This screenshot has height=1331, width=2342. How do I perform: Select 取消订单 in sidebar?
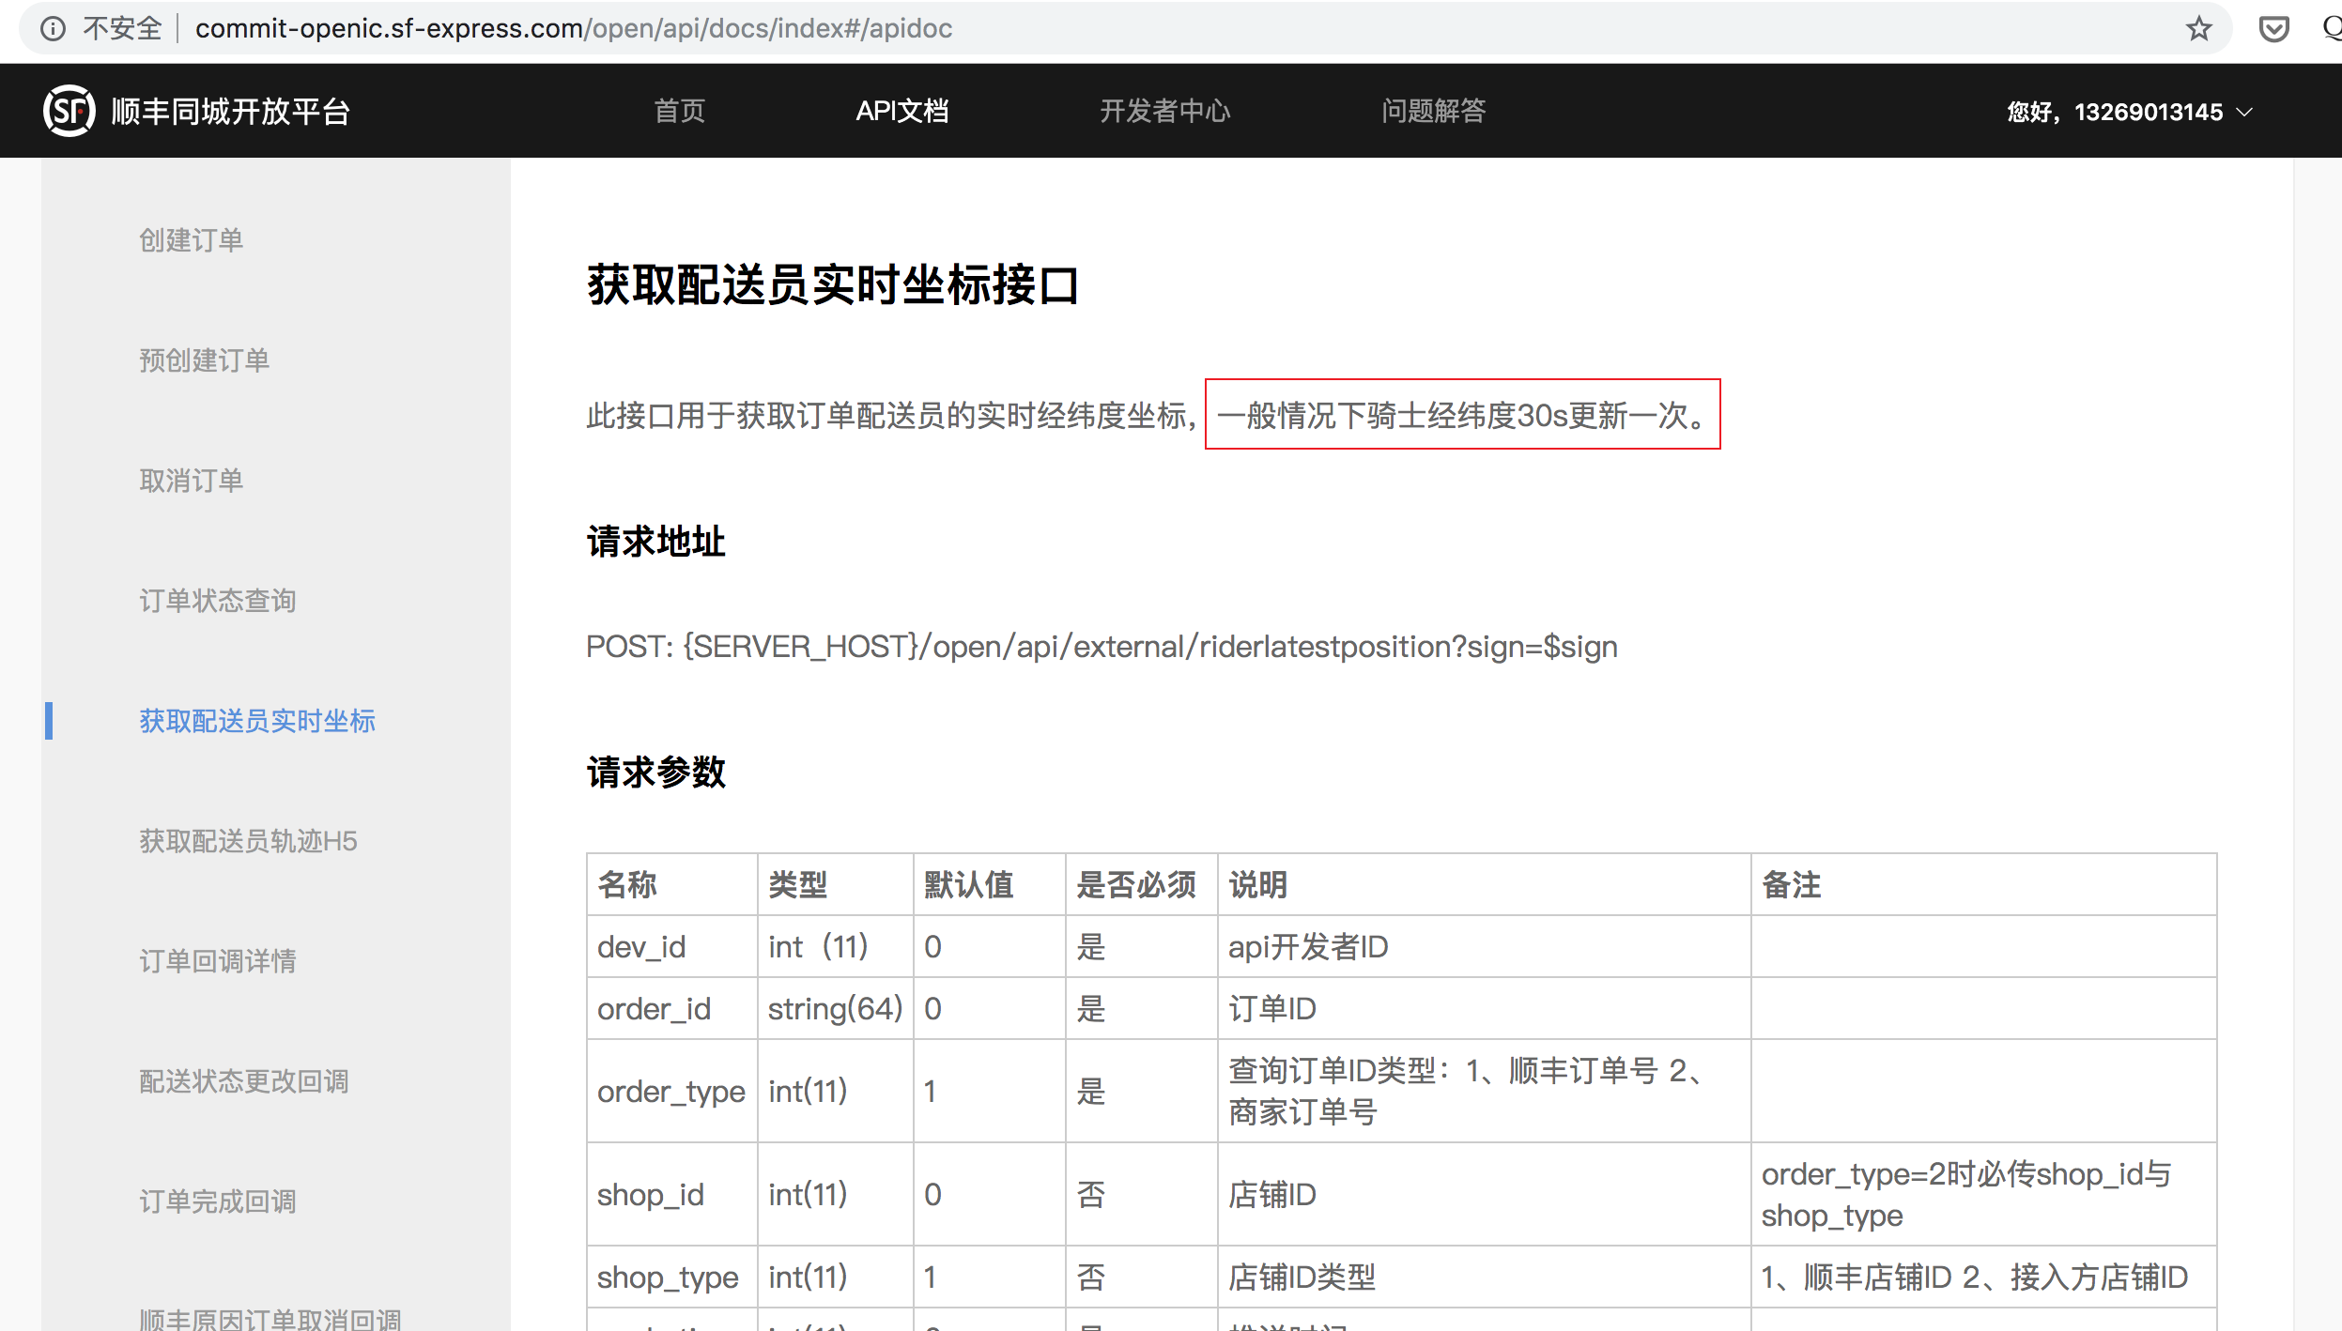[x=192, y=481]
